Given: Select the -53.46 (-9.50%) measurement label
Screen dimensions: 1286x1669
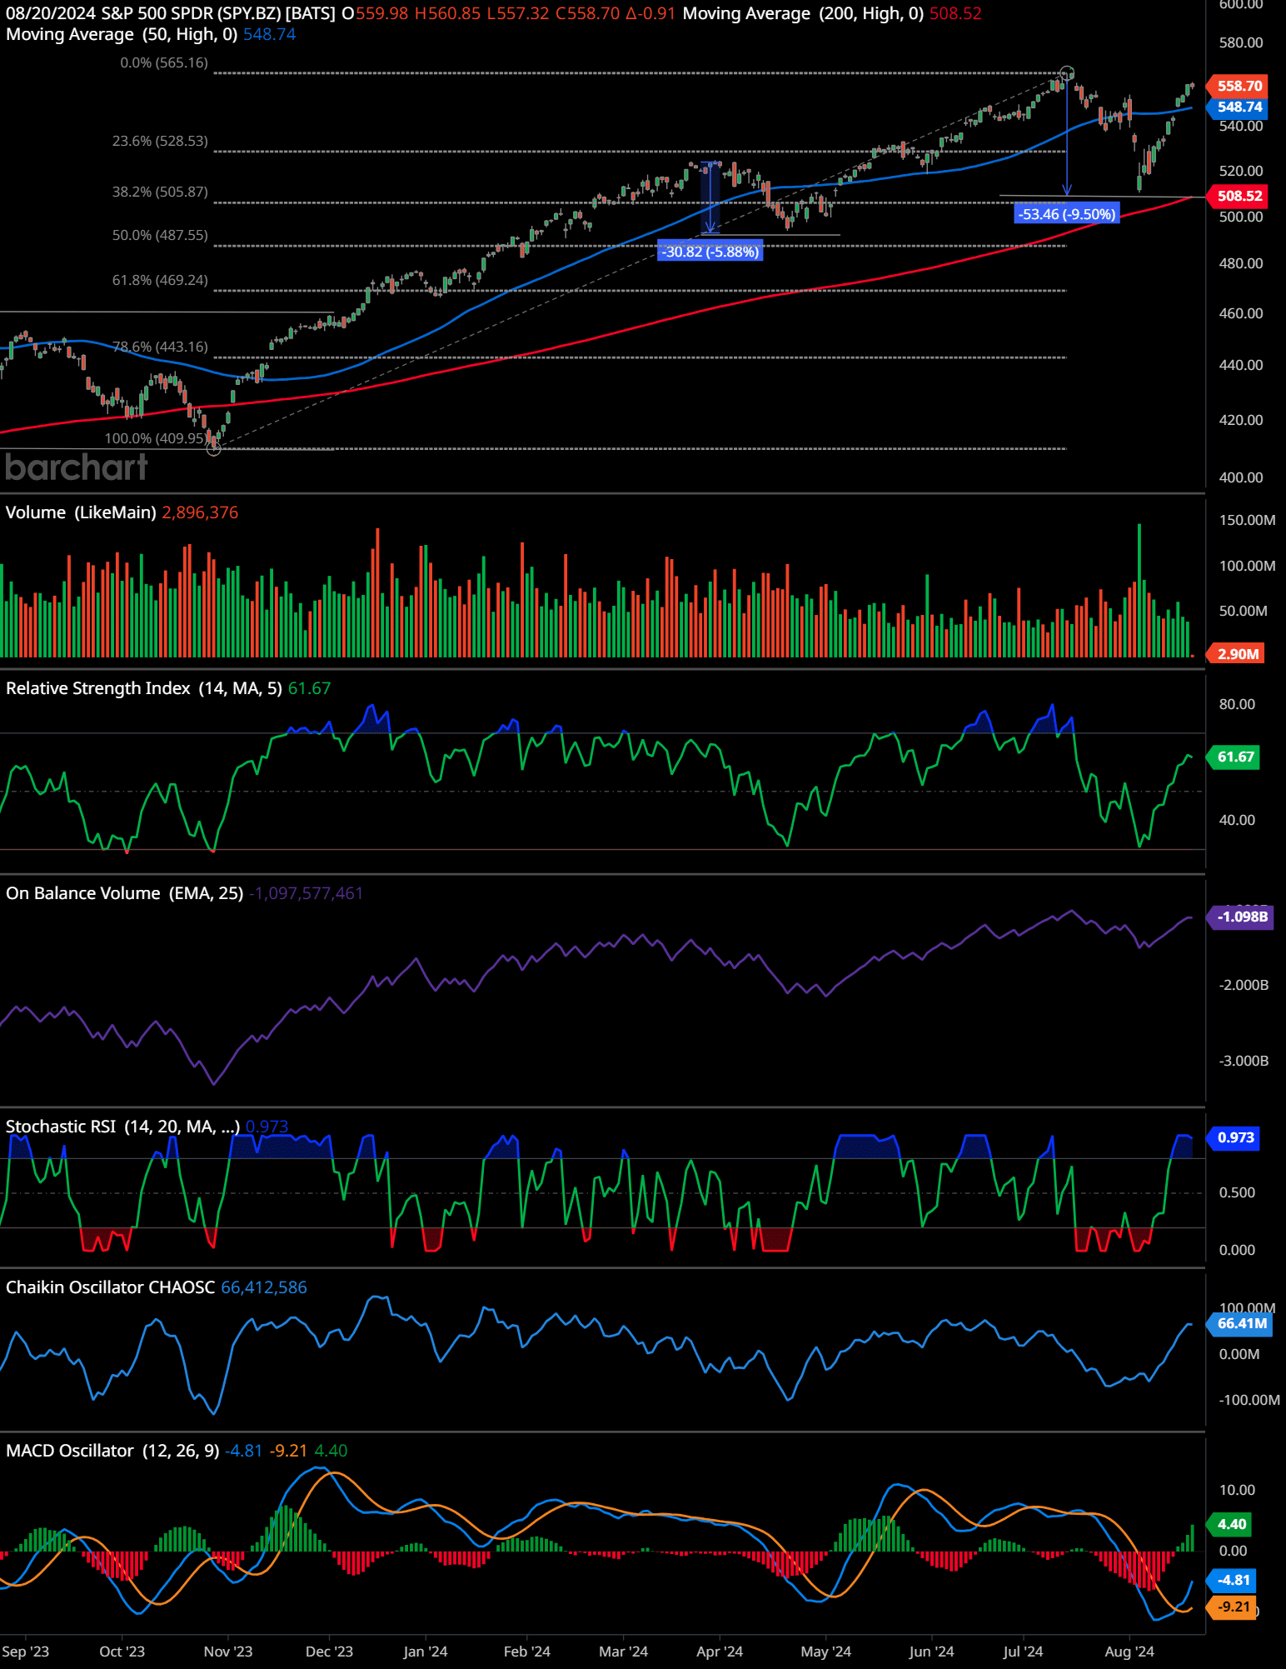Looking at the screenshot, I should click(1066, 214).
